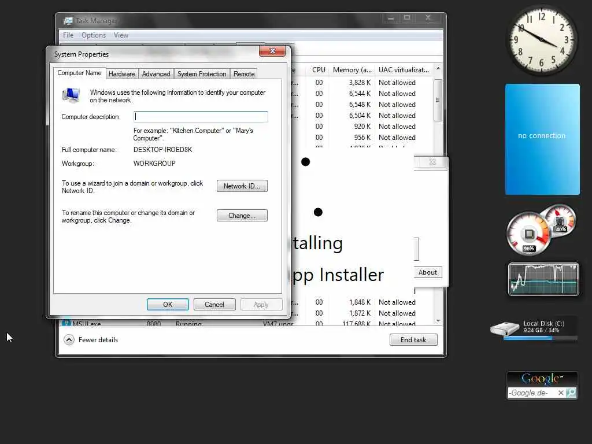Select the row with 1,848 K memory
592x444 pixels.
point(362,302)
